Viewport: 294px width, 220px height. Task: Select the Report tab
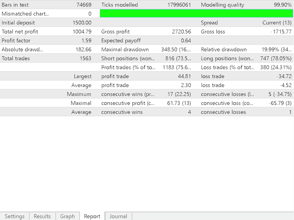coord(92,216)
